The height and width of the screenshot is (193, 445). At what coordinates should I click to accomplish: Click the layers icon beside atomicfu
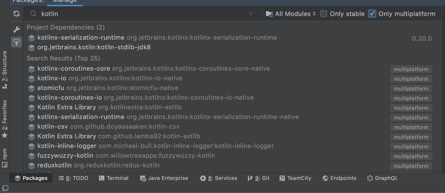[31, 88]
